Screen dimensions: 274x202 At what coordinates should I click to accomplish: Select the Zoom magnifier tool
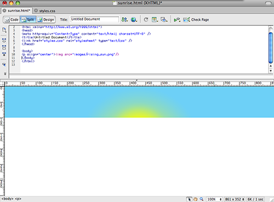point(202,199)
